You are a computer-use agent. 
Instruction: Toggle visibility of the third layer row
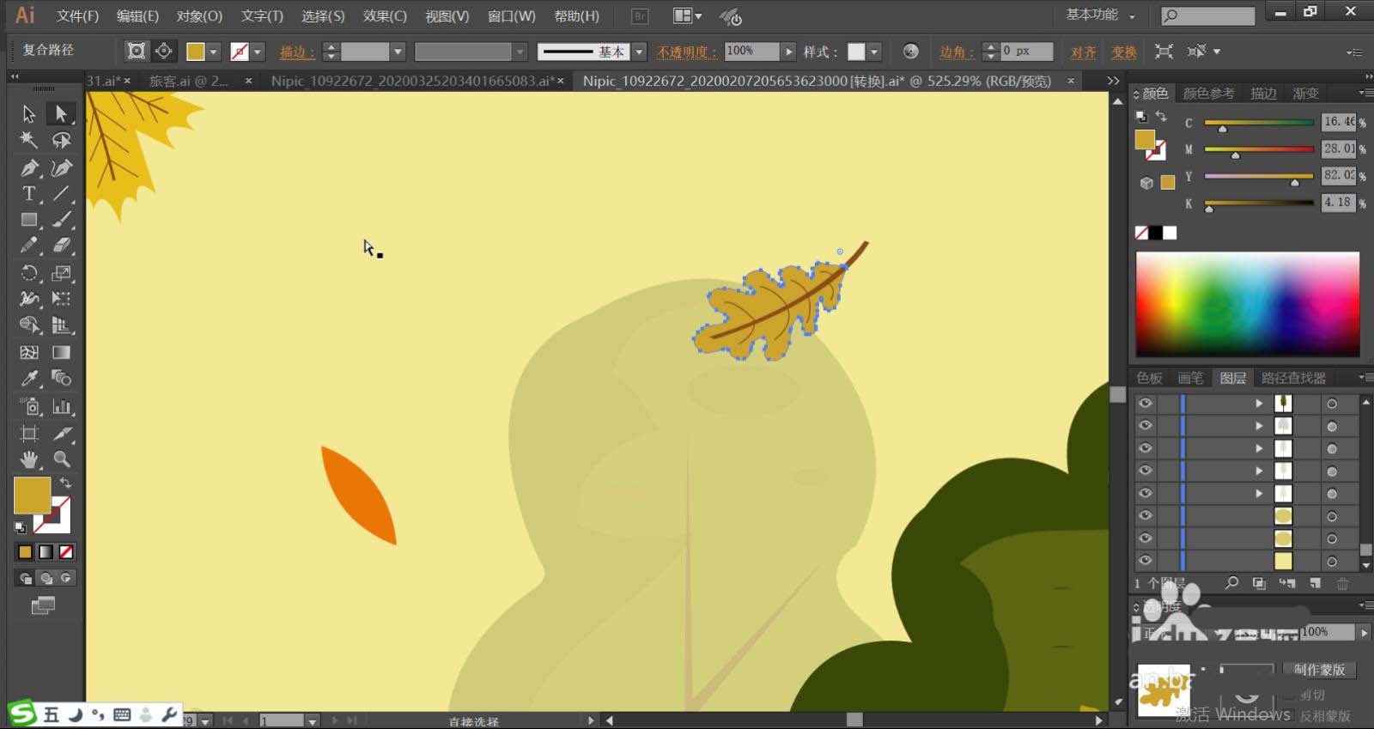coord(1146,448)
